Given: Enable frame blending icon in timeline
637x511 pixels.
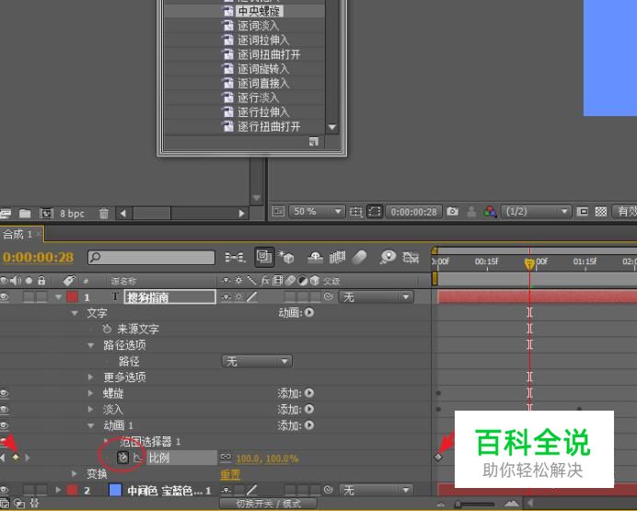Looking at the screenshot, I should [x=337, y=257].
